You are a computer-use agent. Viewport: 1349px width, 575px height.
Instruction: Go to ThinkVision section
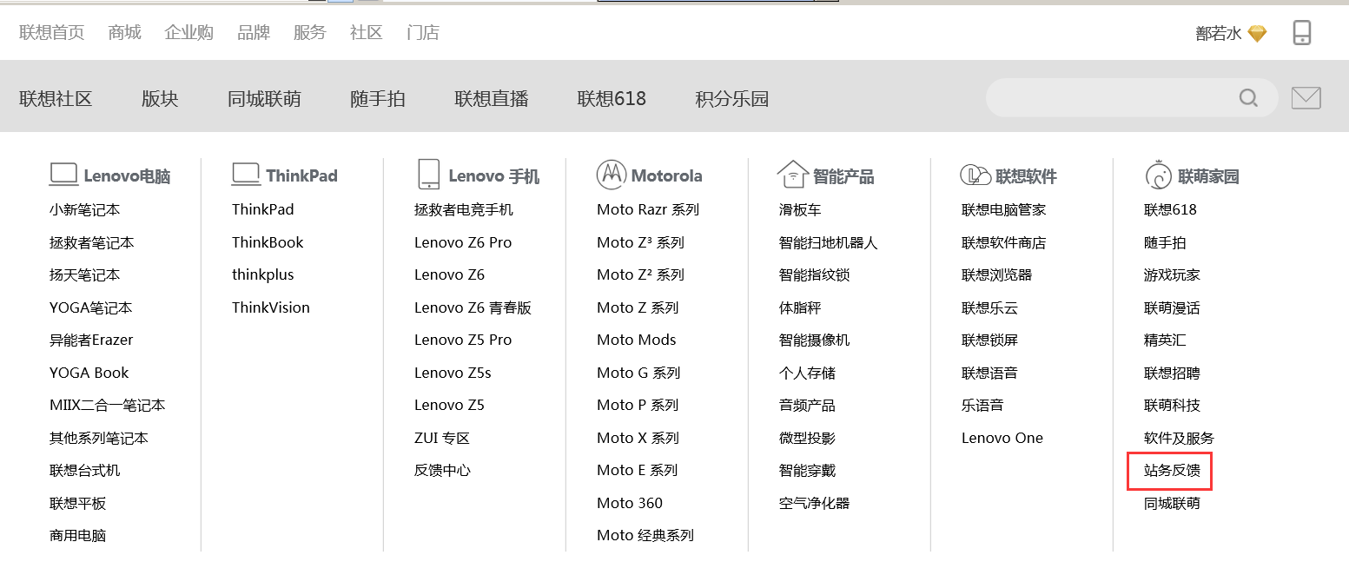[271, 307]
